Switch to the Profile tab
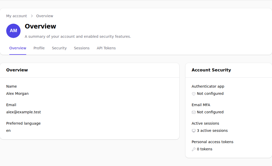 (39, 48)
